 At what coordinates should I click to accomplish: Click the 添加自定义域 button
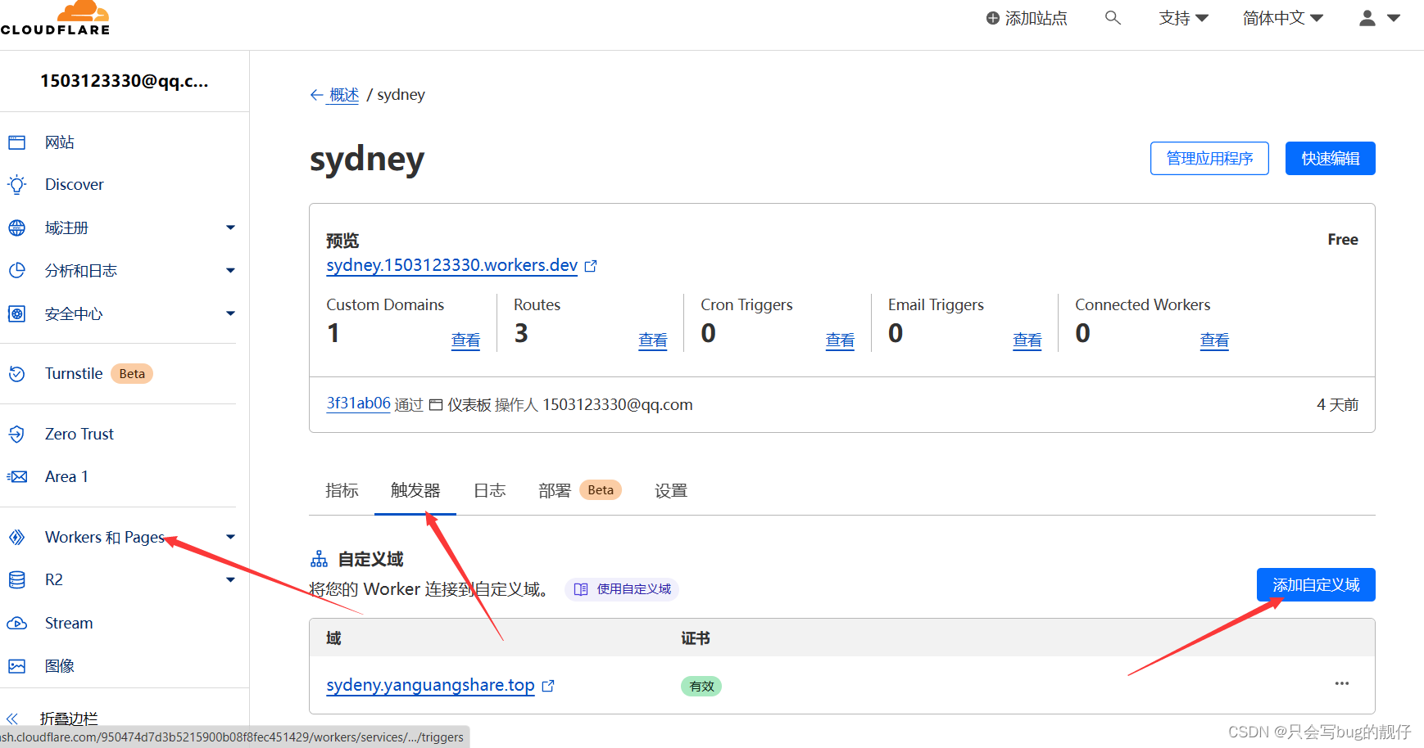[x=1316, y=585]
